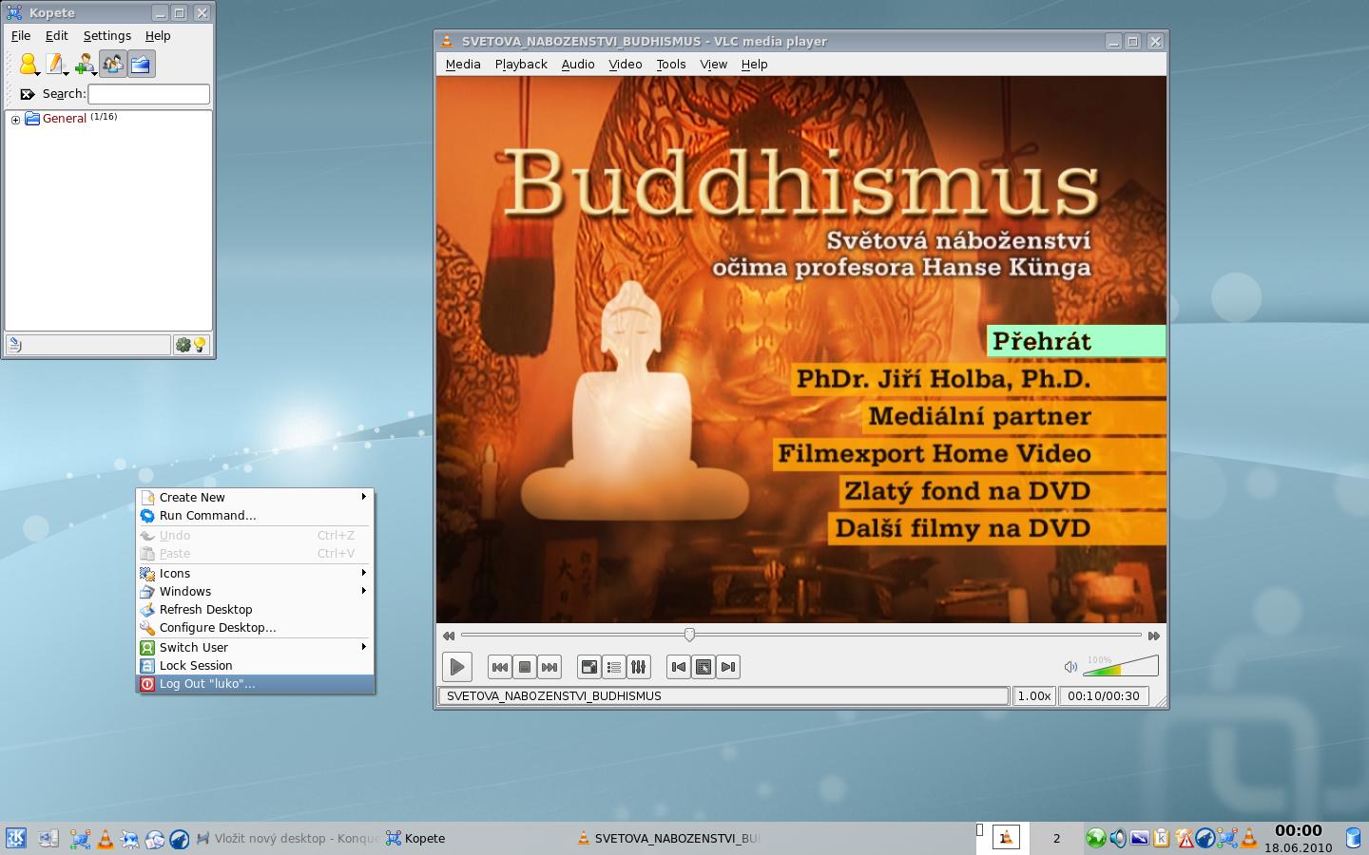Image resolution: width=1369 pixels, height=855 pixels.
Task: Mute VLC using the speaker icon
Action: tap(1070, 667)
